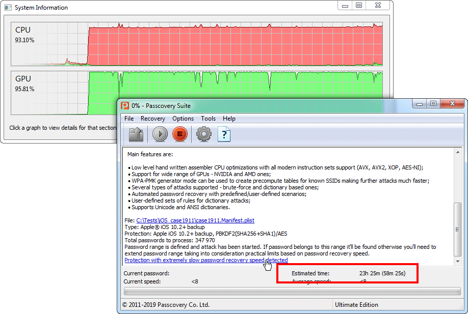468x314 pixels.
Task: Follow the slow password recovery speed link
Action: (x=206, y=260)
